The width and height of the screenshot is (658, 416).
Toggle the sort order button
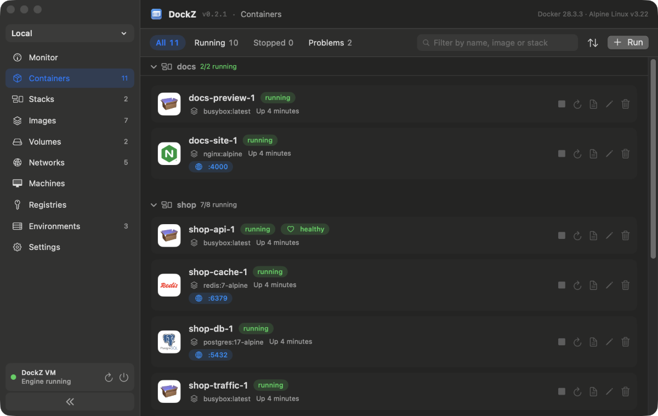pos(593,43)
